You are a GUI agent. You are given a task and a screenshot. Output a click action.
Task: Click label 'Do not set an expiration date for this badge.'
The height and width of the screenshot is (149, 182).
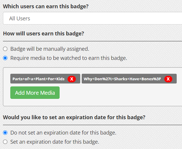pos(63,133)
